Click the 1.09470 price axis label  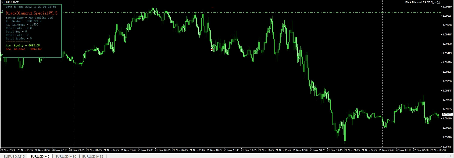(447, 44)
